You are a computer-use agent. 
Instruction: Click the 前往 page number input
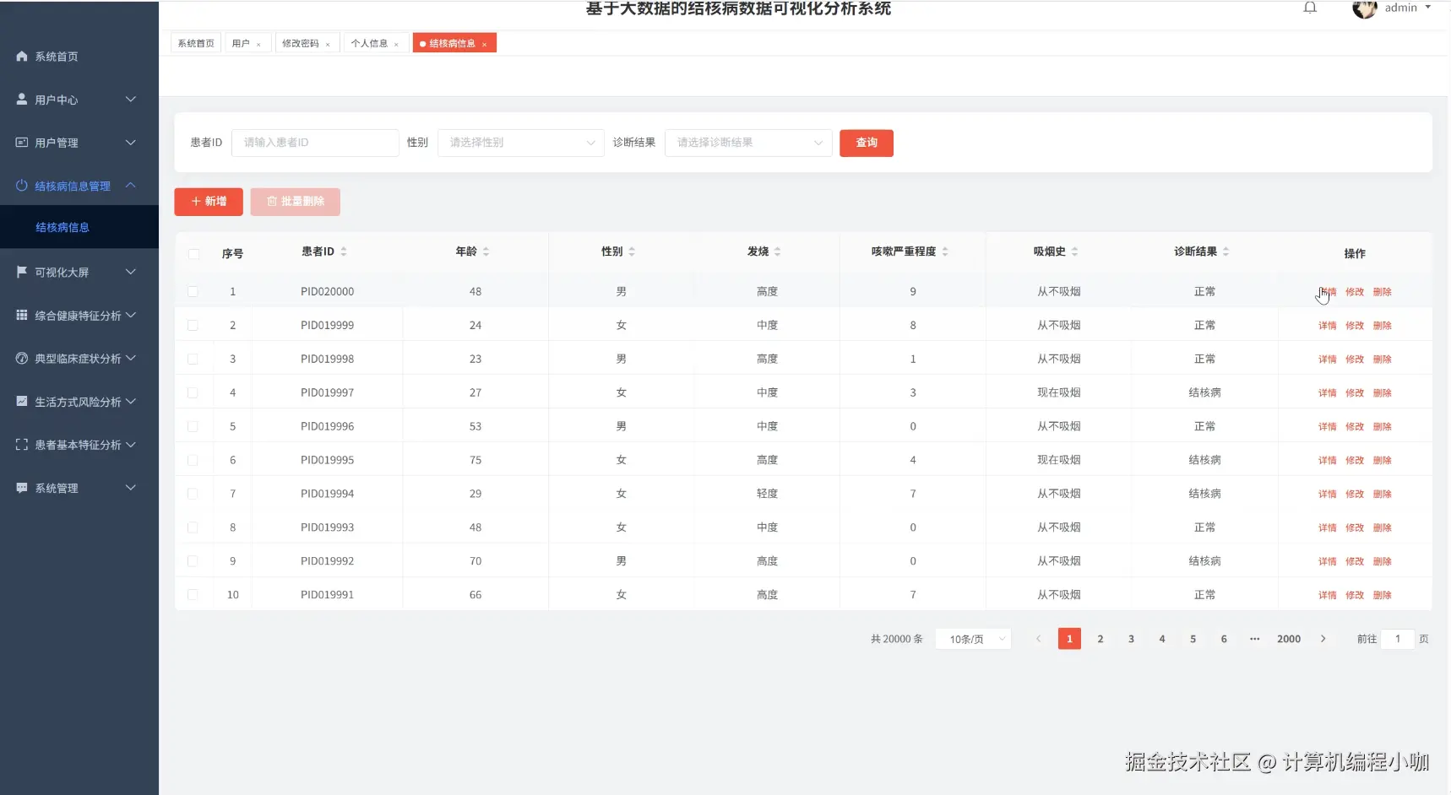point(1398,639)
